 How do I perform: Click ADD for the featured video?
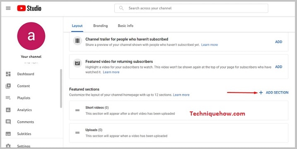[x=279, y=67]
